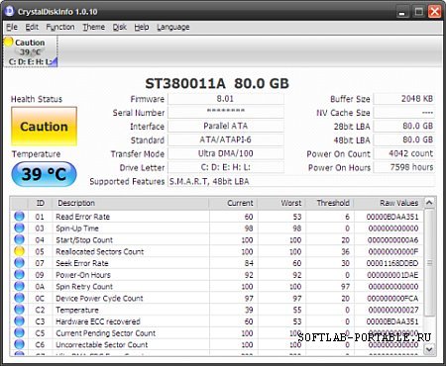Open the Edit menu

click(32, 27)
